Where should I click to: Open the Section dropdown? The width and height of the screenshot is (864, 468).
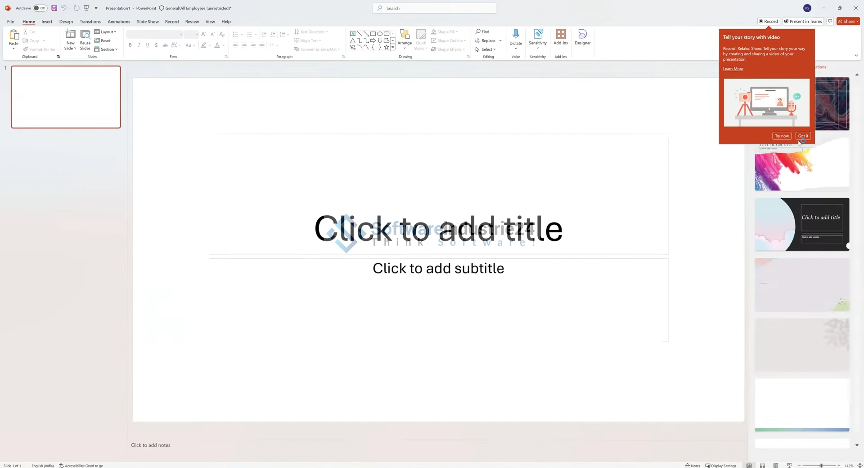tap(106, 49)
